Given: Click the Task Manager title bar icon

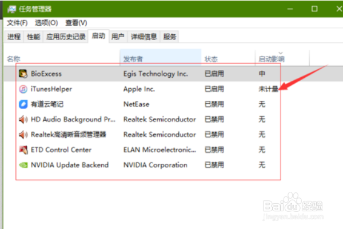Looking at the screenshot, I should [11, 9].
